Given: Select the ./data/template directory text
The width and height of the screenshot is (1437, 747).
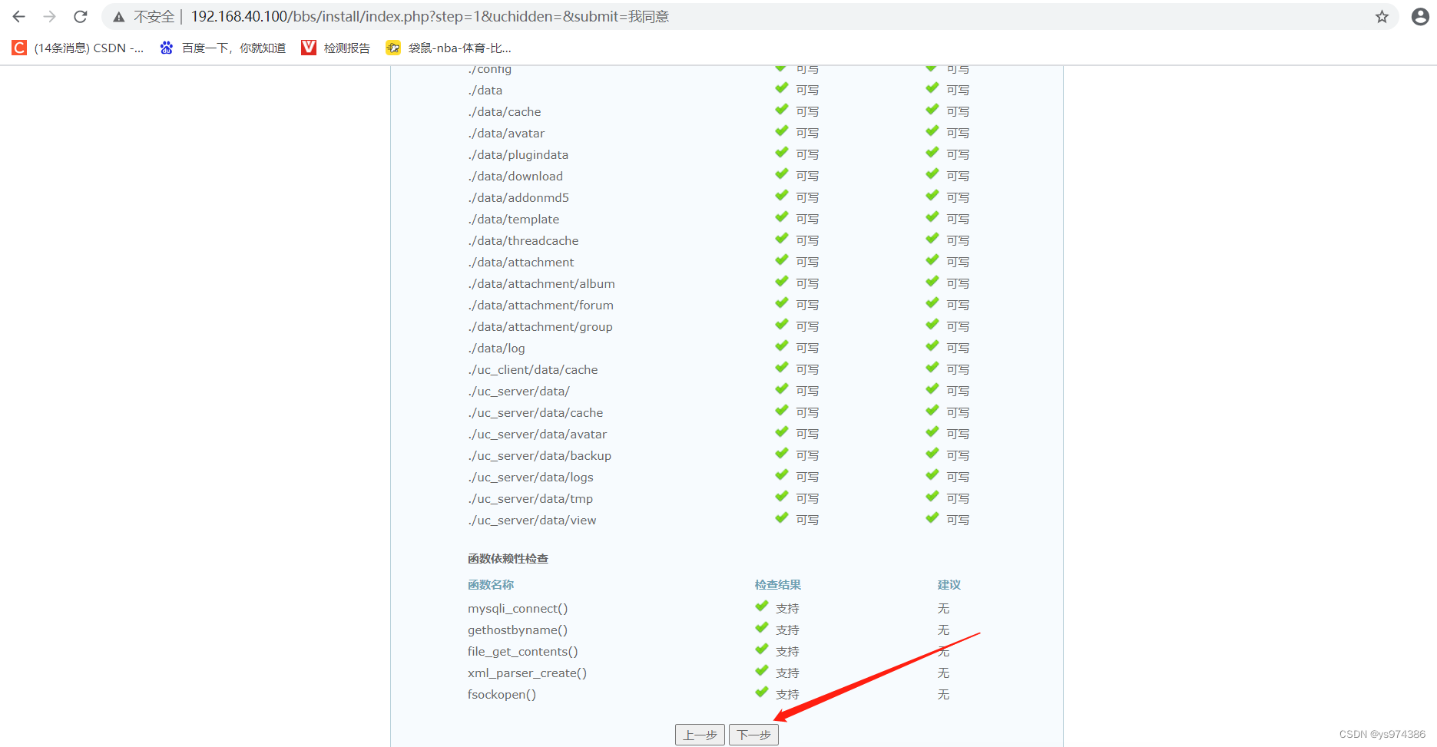Looking at the screenshot, I should tap(513, 219).
